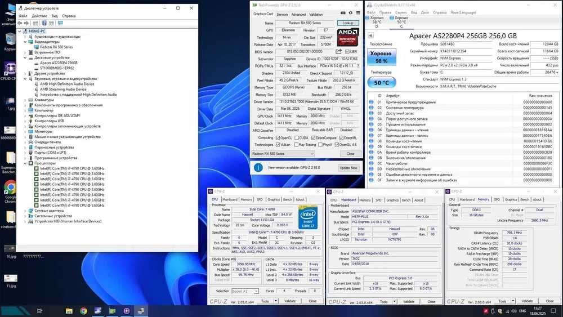
Task: Click the GPU-Z screenshot camera icon
Action: tap(343, 13)
